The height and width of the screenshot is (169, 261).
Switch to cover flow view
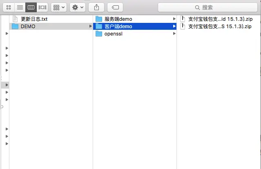(42, 7)
